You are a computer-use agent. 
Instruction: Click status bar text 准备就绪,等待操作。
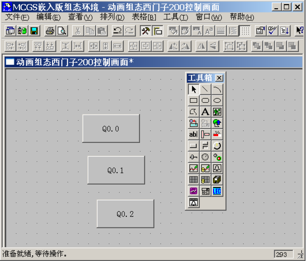[35, 254]
